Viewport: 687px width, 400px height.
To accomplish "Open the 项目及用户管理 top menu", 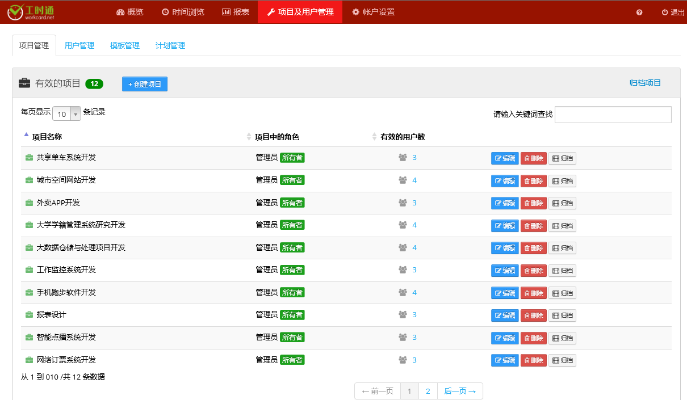I will pyautogui.click(x=300, y=12).
